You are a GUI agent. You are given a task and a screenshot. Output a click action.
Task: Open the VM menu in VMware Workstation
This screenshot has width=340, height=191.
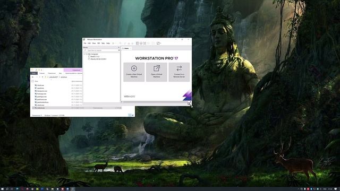pyautogui.click(x=99, y=44)
